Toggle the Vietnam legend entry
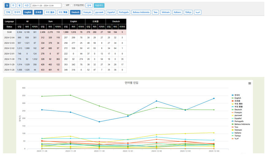This screenshot has height=157, width=268. 238,130
